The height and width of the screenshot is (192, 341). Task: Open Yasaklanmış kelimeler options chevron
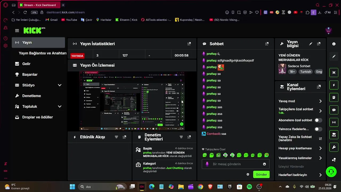point(320,158)
